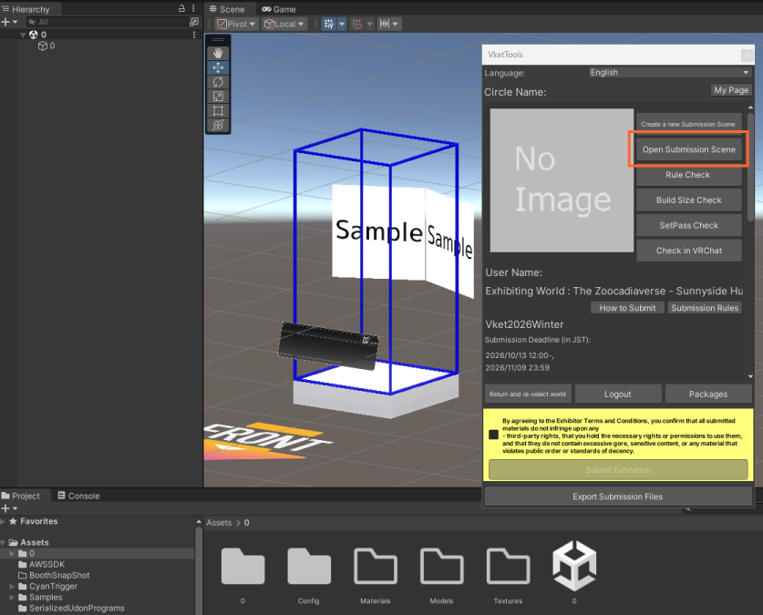Collapse the scene 0 tree in Hierarchy
The image size is (763, 615).
coord(23,35)
